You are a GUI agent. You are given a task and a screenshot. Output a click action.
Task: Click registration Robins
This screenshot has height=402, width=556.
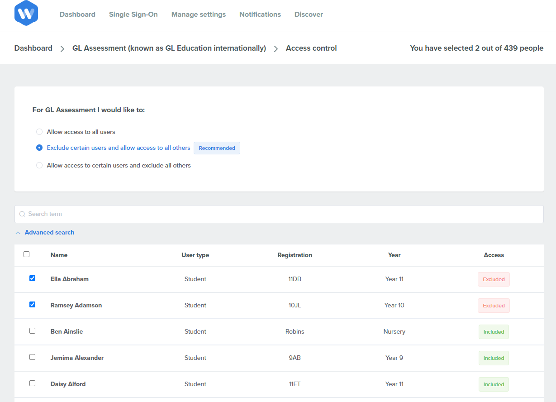(295, 331)
